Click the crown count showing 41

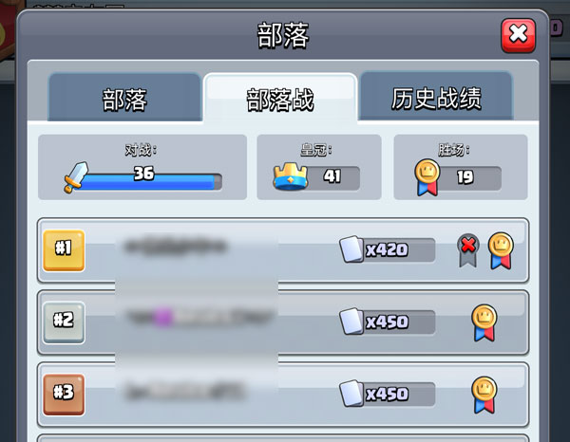coord(332,177)
